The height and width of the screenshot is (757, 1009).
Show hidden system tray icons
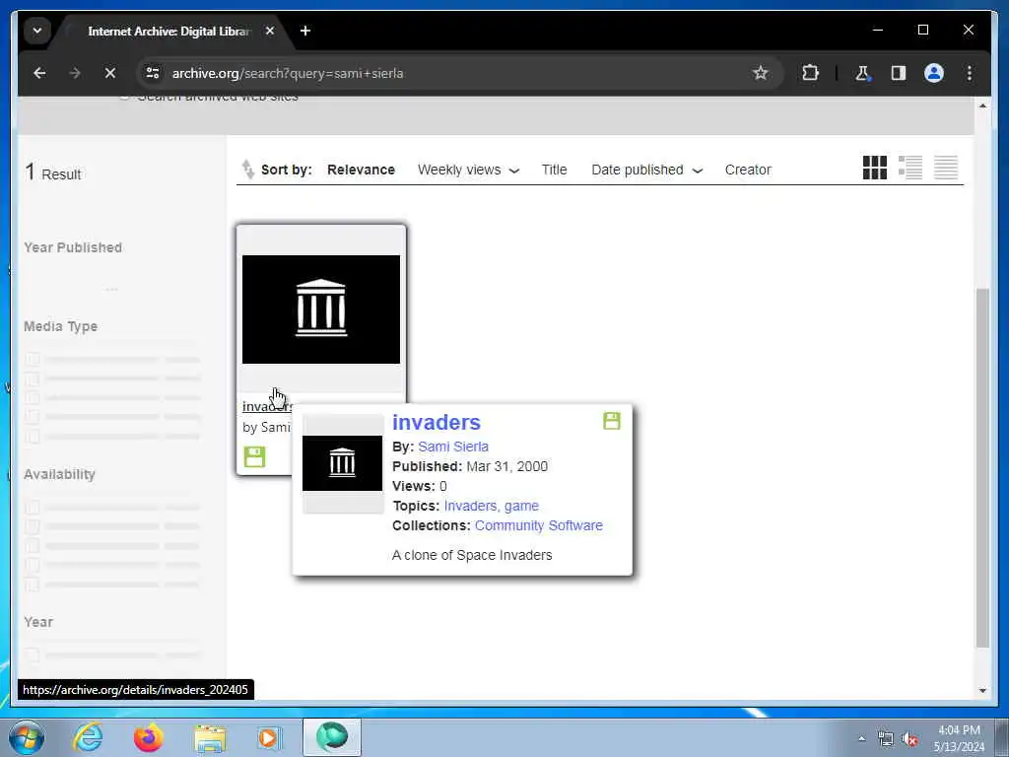click(861, 738)
